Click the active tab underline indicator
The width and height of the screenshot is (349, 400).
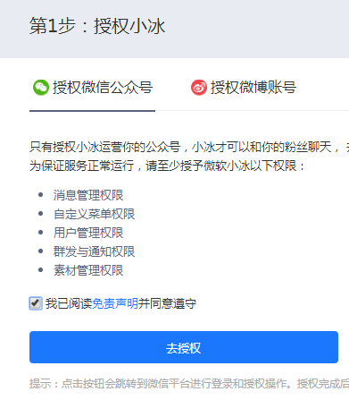(x=92, y=111)
